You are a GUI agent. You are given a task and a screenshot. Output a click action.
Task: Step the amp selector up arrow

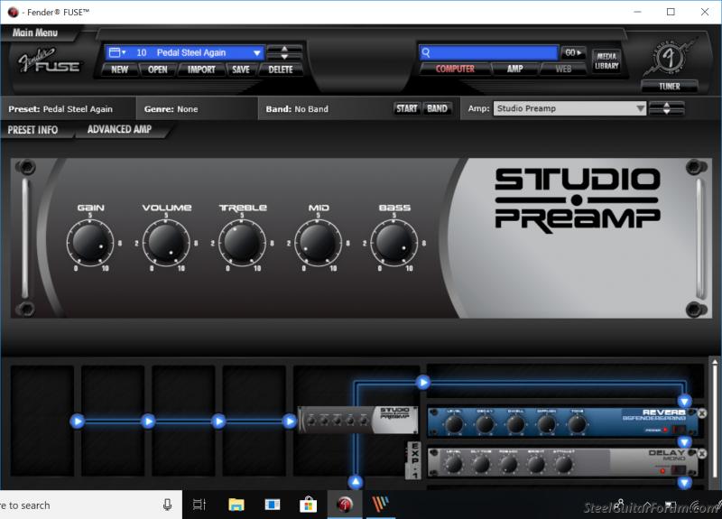[666, 105]
